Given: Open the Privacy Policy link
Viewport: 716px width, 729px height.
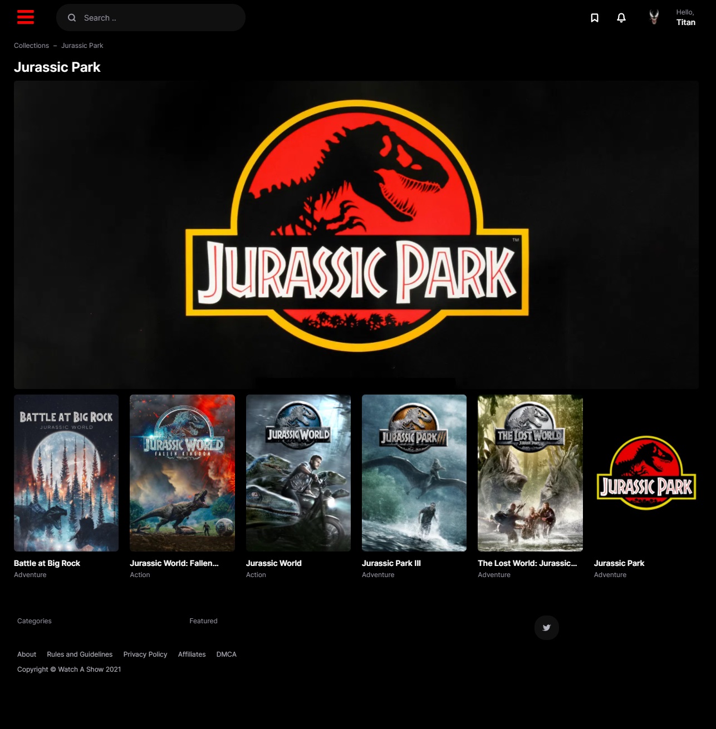Looking at the screenshot, I should (x=145, y=654).
